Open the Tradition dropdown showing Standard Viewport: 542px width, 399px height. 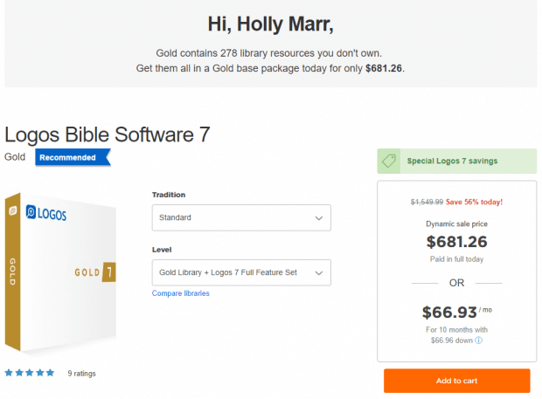[241, 217]
